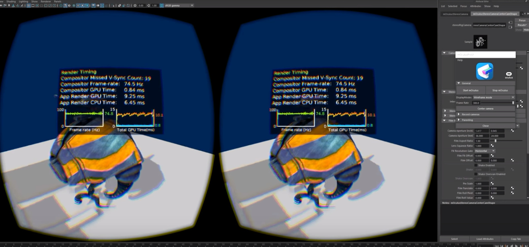The width and height of the screenshot is (529, 247).
Task: Open the Fit Resolution Gate Horizontal dropdown
Action: coord(484,151)
